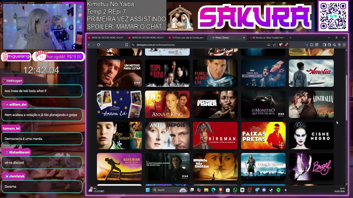
Task: Open the Birdman movie
Action: (x=215, y=136)
